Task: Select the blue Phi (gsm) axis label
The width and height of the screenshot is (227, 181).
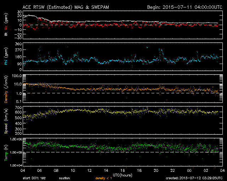Action: tap(6, 58)
